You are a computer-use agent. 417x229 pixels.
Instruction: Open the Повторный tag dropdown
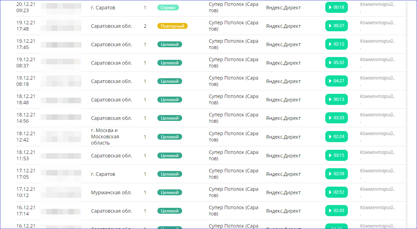172,26
